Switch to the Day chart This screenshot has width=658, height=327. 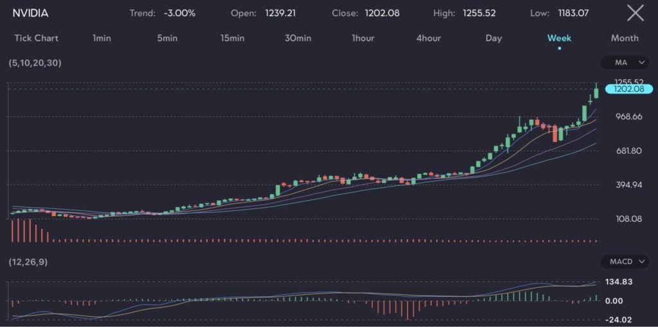493,38
